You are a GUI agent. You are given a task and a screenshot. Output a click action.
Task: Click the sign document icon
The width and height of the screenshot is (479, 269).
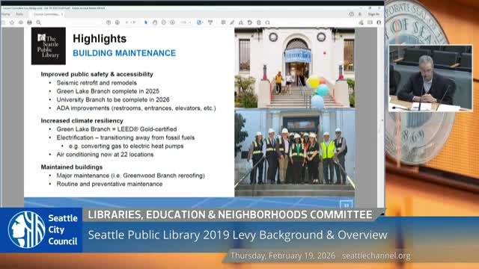[x=241, y=22]
